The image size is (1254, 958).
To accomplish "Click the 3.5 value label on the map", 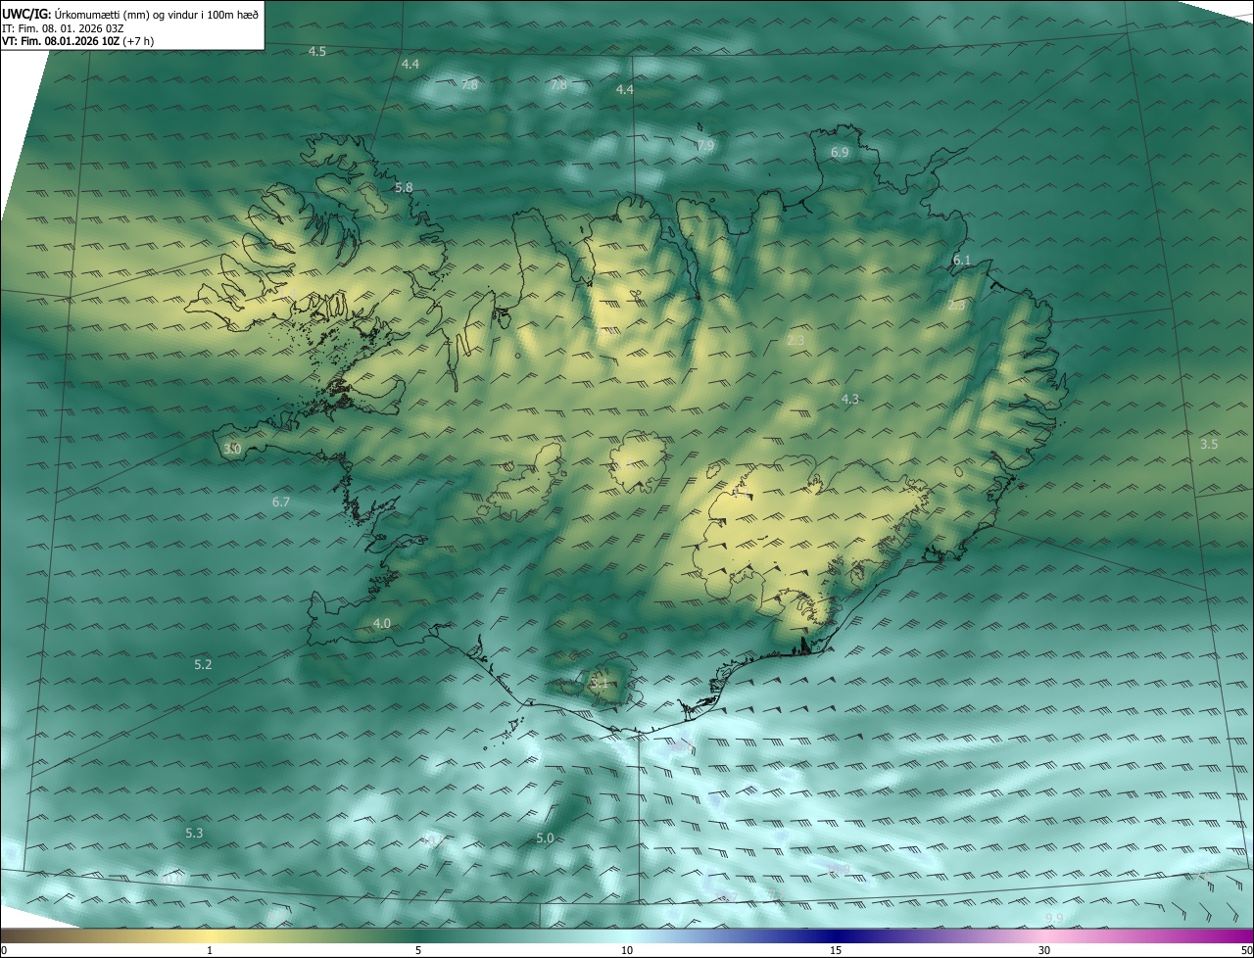I will pyautogui.click(x=1210, y=444).
